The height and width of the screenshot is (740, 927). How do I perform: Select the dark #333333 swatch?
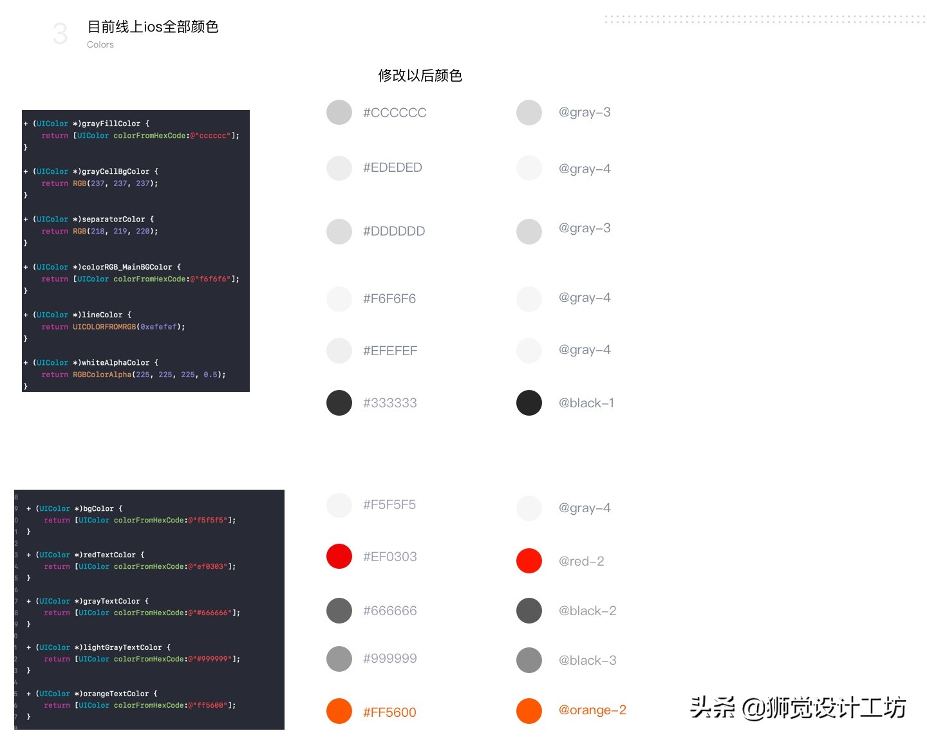point(339,402)
